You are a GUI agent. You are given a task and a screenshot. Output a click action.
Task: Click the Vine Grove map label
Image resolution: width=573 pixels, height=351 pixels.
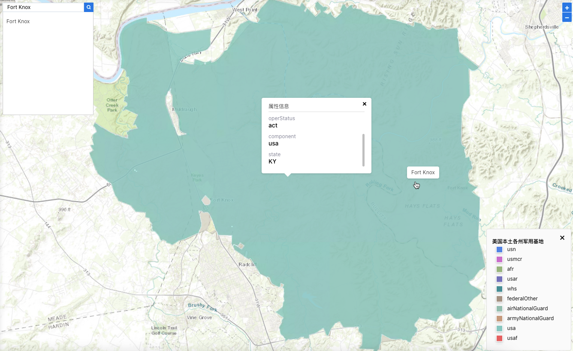point(199,318)
